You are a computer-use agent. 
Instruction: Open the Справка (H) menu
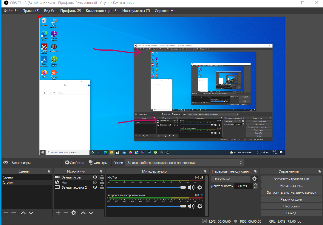click(x=164, y=11)
